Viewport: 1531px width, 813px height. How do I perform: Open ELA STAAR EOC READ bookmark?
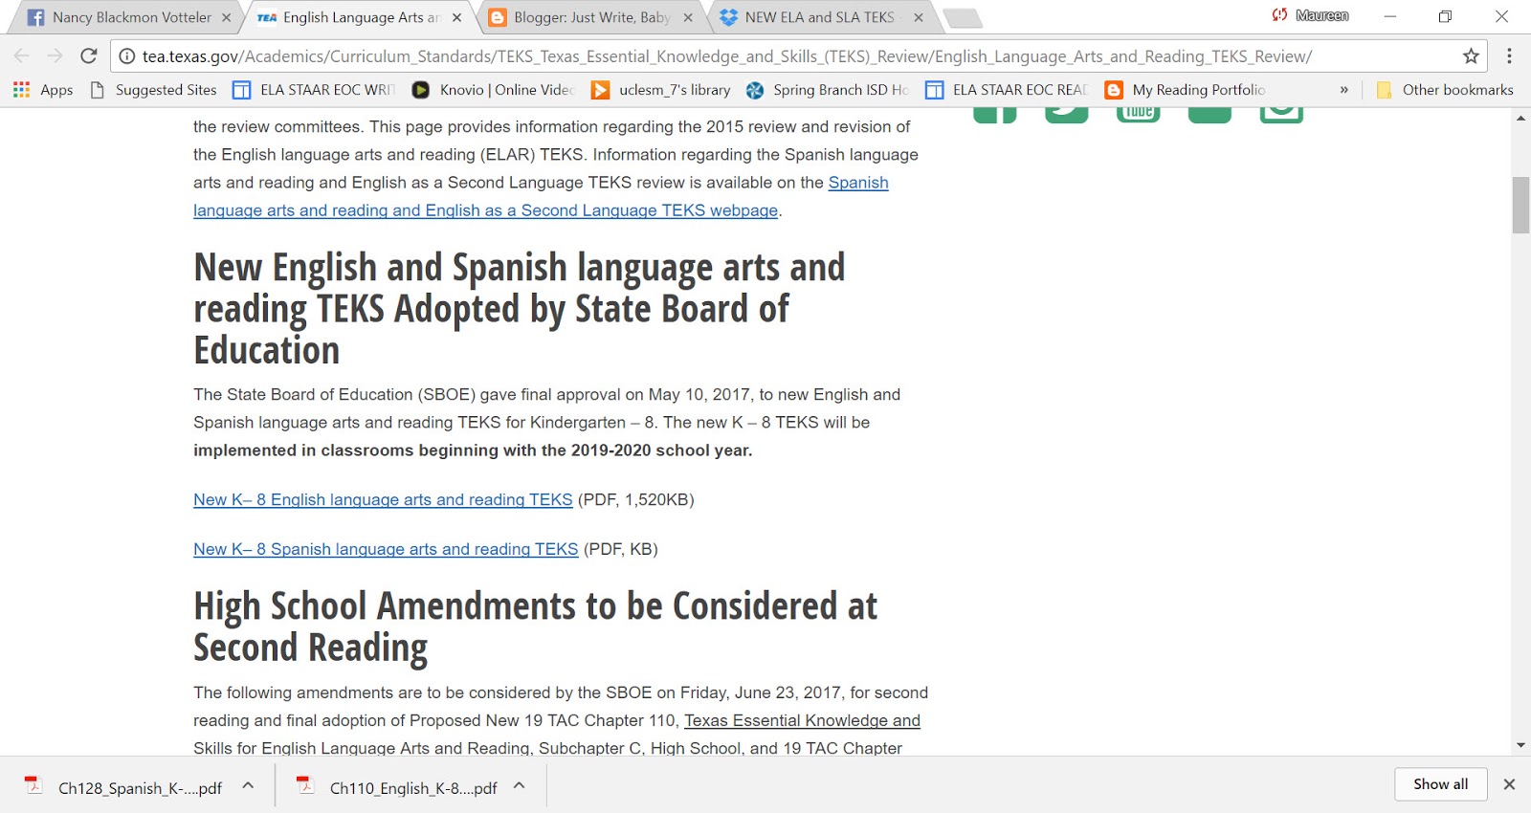(x=1007, y=90)
